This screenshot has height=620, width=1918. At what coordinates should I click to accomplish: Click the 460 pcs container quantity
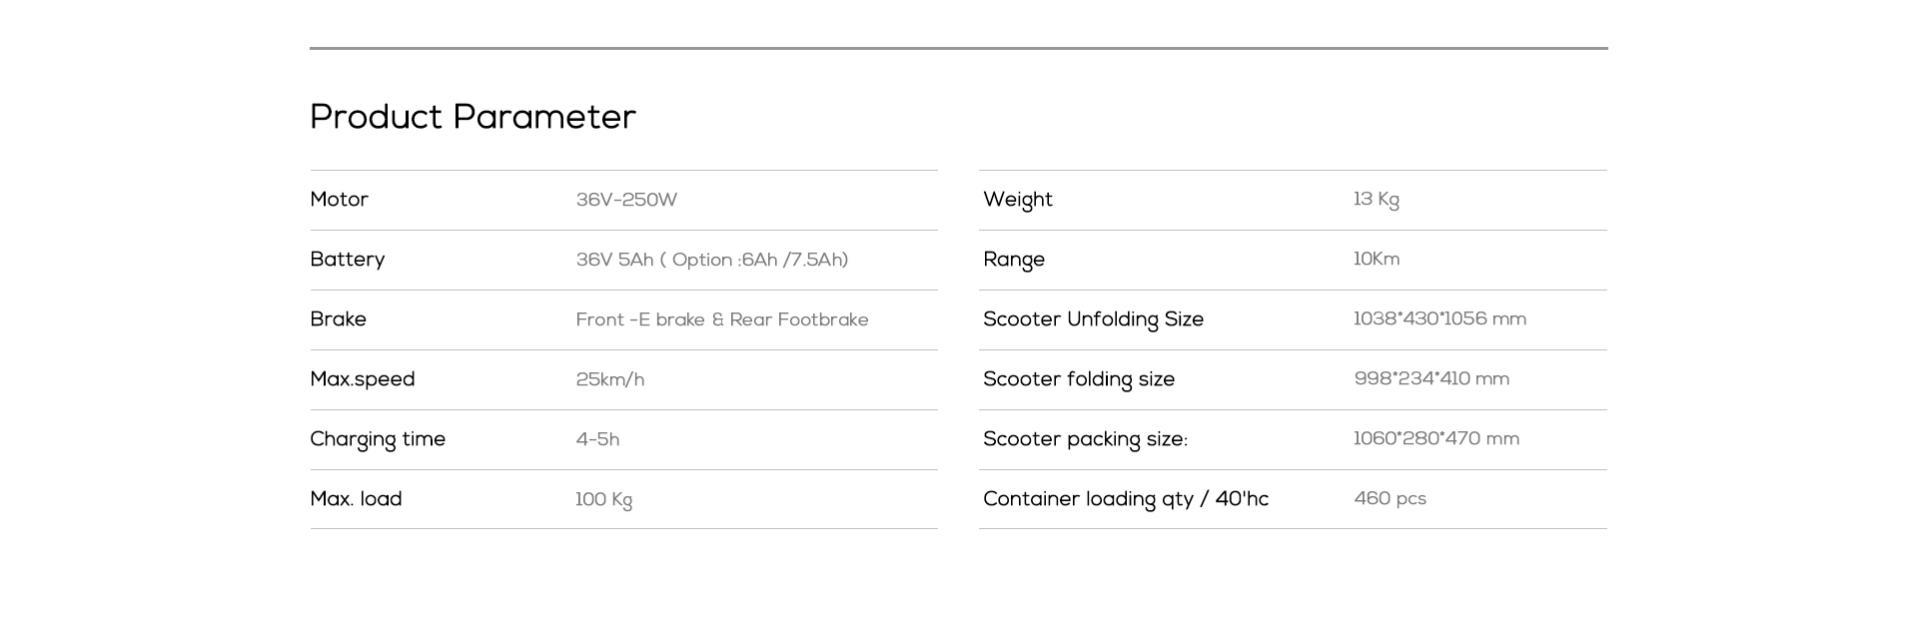click(1391, 498)
